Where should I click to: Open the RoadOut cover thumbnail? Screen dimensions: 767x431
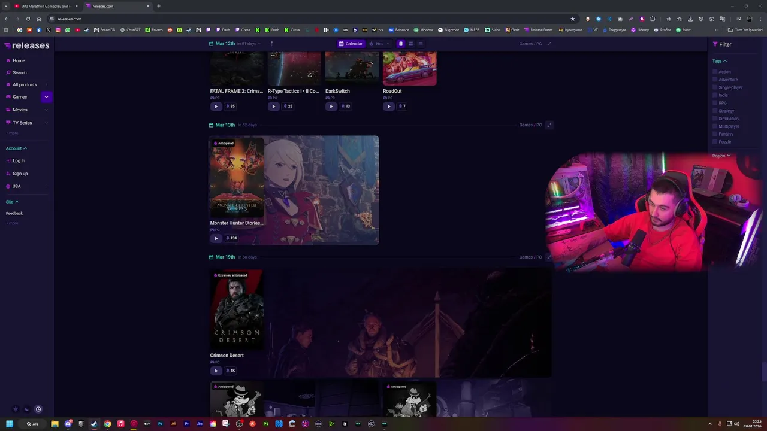click(409, 69)
